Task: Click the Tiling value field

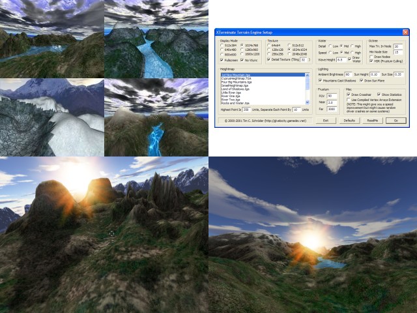Action: click(304, 60)
